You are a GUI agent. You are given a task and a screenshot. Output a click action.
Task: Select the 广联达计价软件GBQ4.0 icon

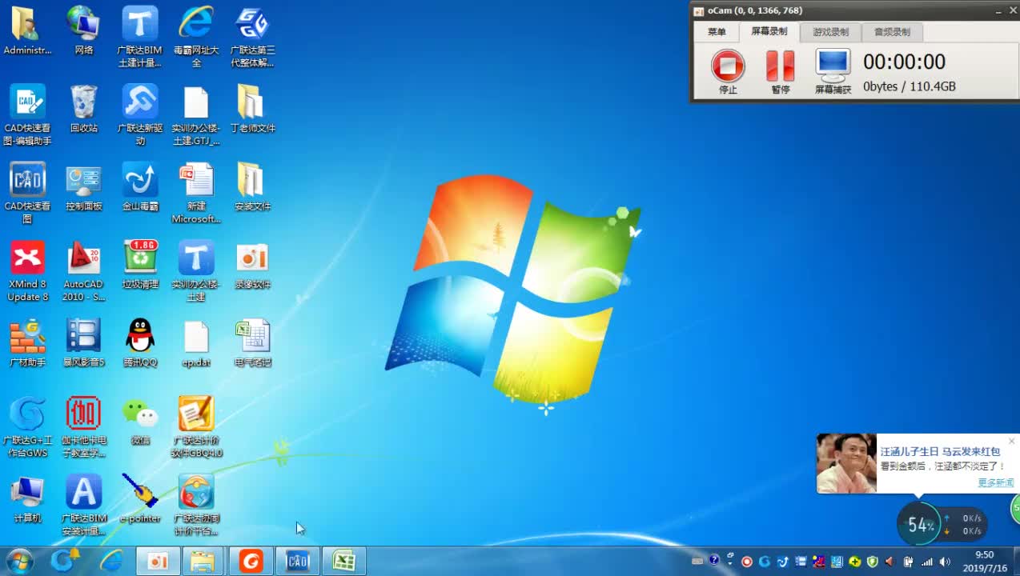[x=196, y=426]
